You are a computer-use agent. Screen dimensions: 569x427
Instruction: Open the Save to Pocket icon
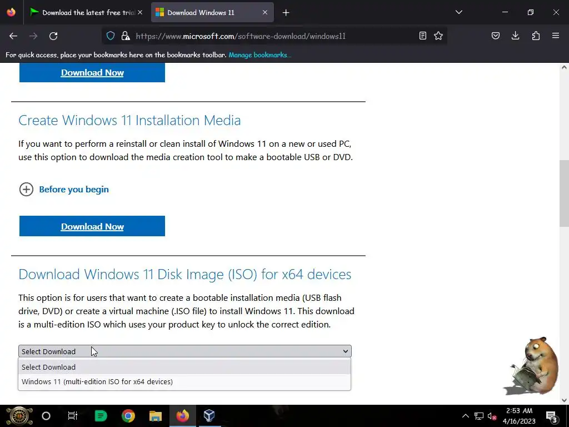click(495, 36)
